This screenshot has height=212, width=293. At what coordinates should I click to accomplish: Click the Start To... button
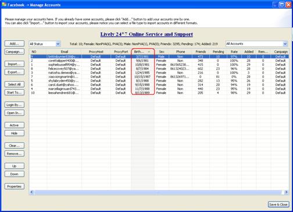[x=15, y=93]
